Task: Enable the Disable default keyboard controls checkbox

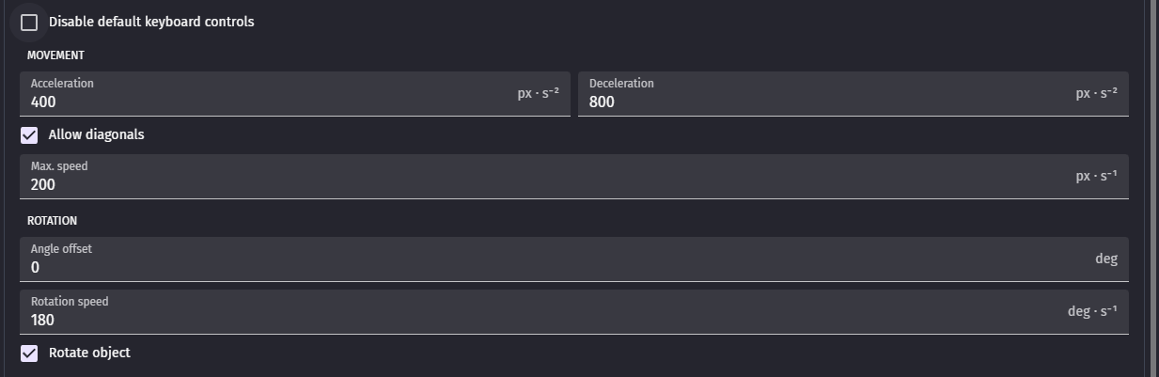Action: (29, 22)
